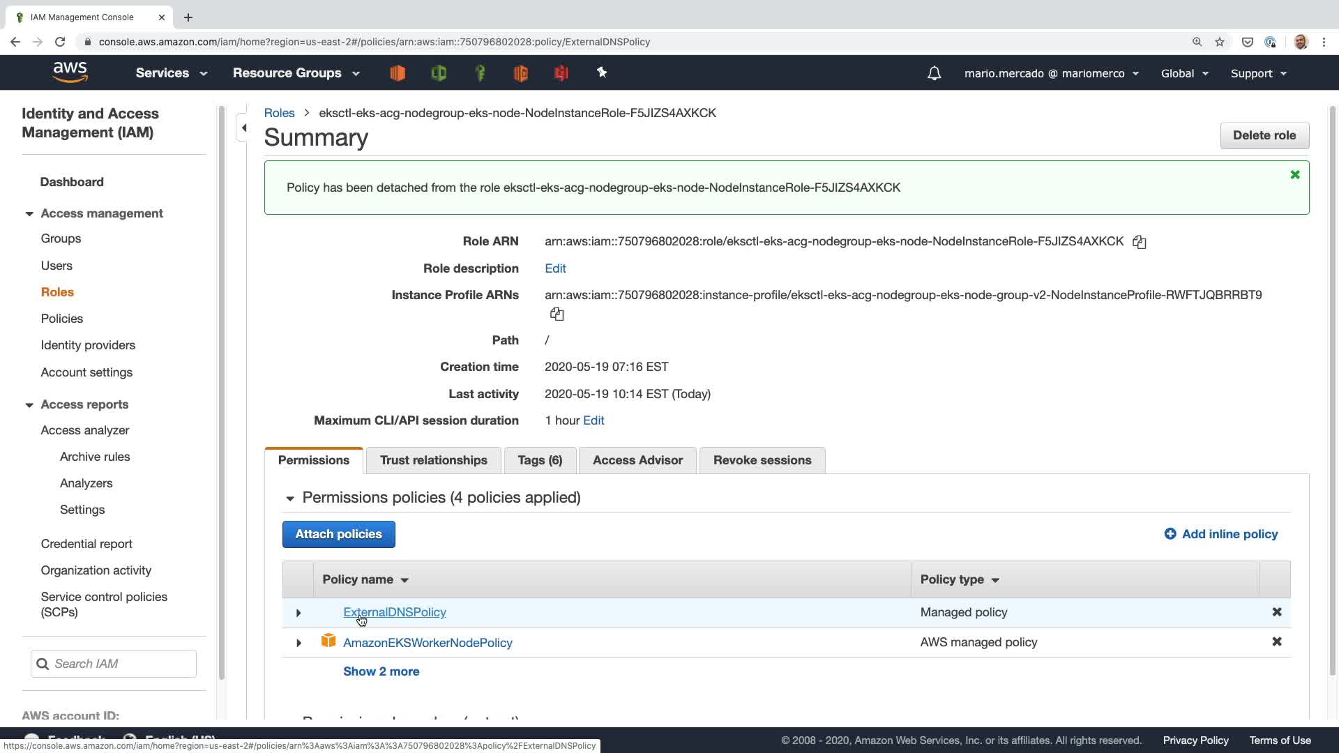
Task: Collapse the IAM side navigation panel
Action: pyautogui.click(x=243, y=128)
